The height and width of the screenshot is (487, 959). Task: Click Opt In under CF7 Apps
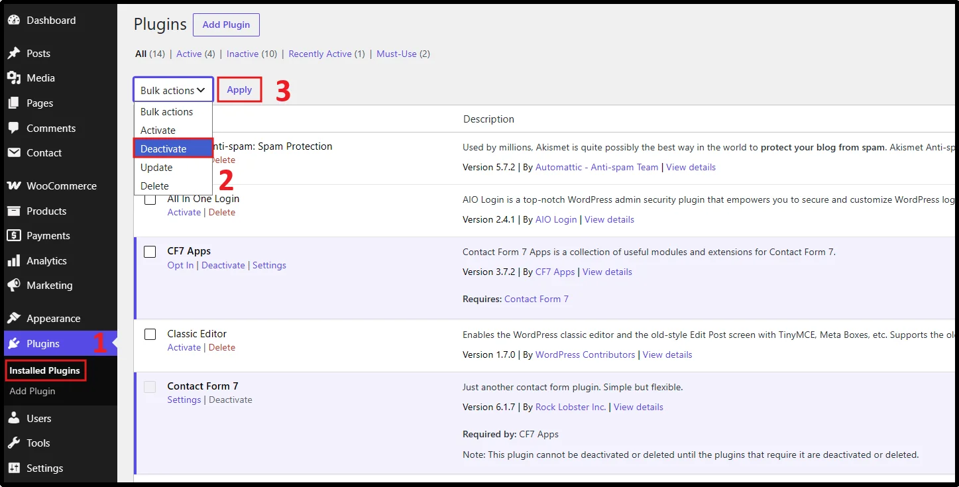pyautogui.click(x=181, y=266)
